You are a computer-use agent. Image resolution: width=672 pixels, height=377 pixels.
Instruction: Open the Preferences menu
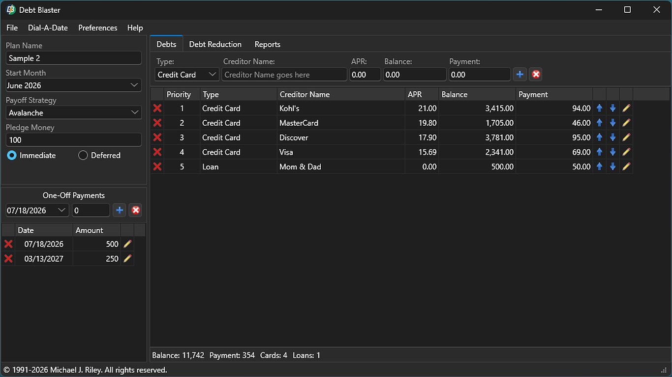[98, 28]
